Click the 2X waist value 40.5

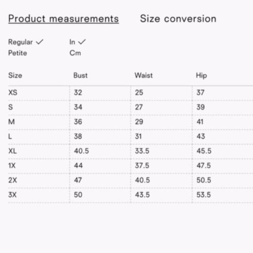pos(142,180)
